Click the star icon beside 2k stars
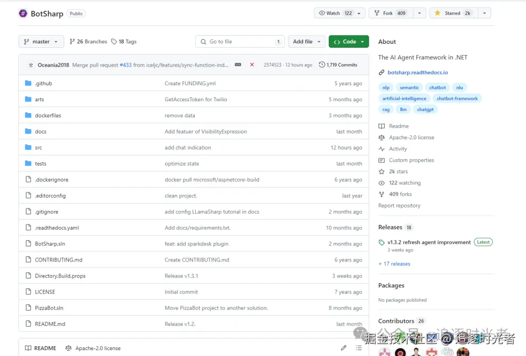Screen dimensions: 526x356 pos(381,171)
